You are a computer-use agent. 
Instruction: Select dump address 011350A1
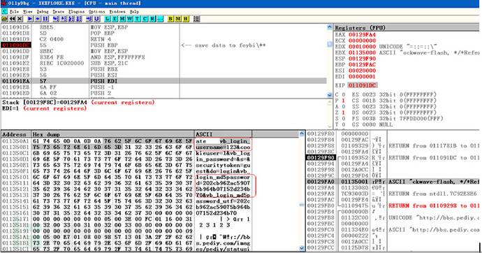tap(16, 141)
